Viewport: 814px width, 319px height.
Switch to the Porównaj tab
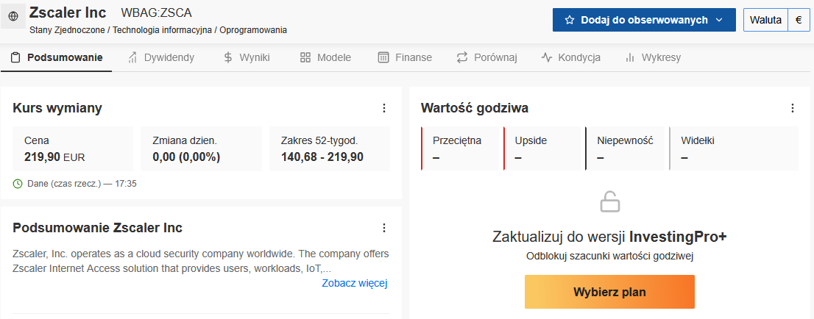click(486, 57)
